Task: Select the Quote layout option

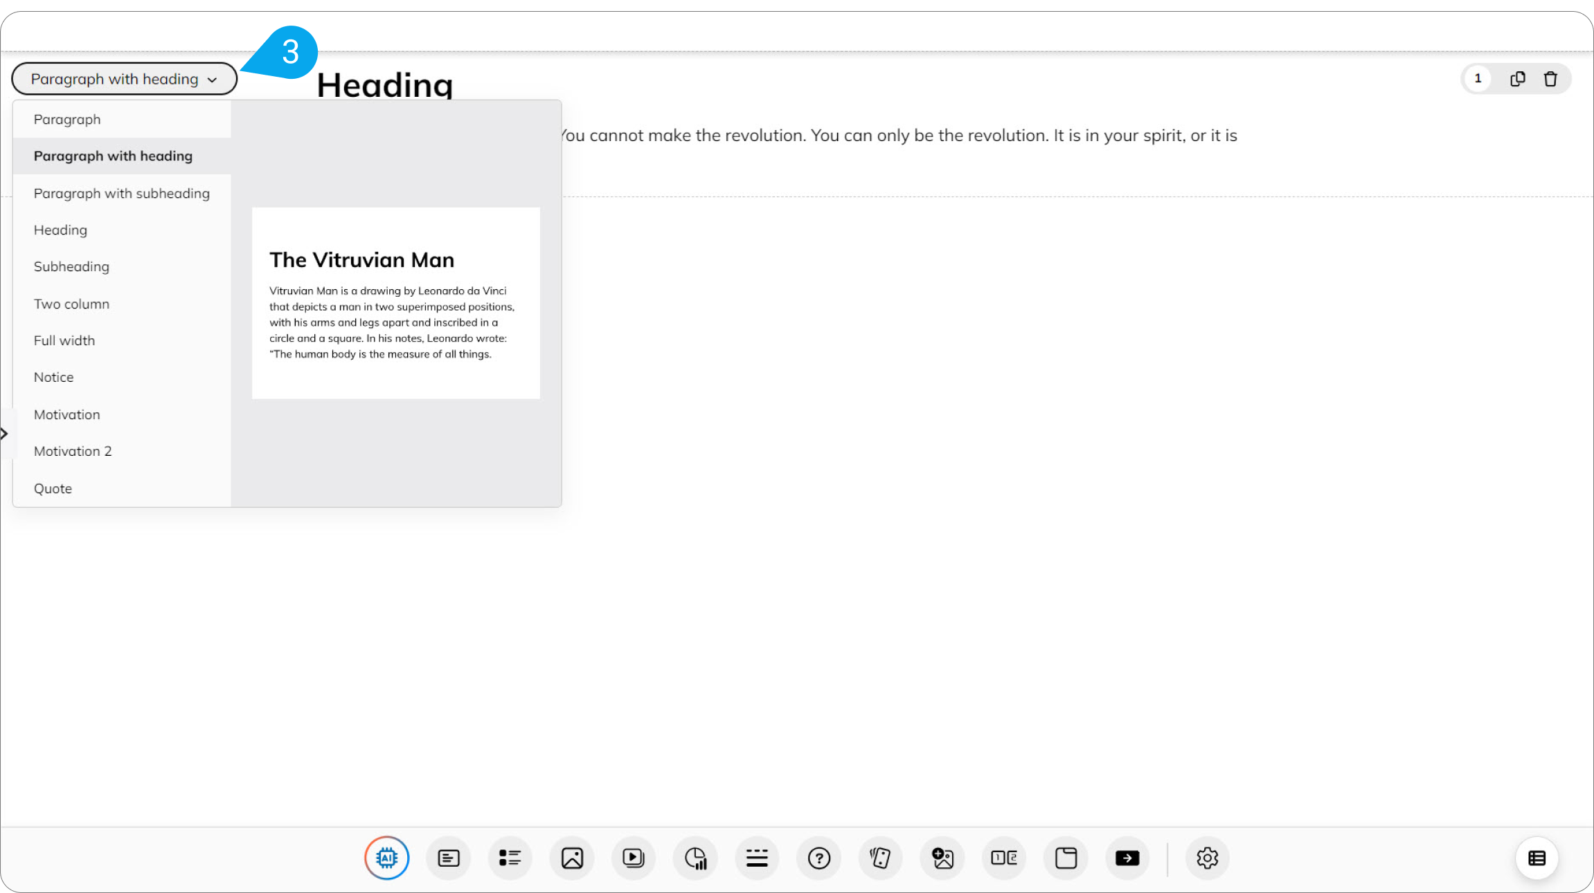Action: pos(122,488)
